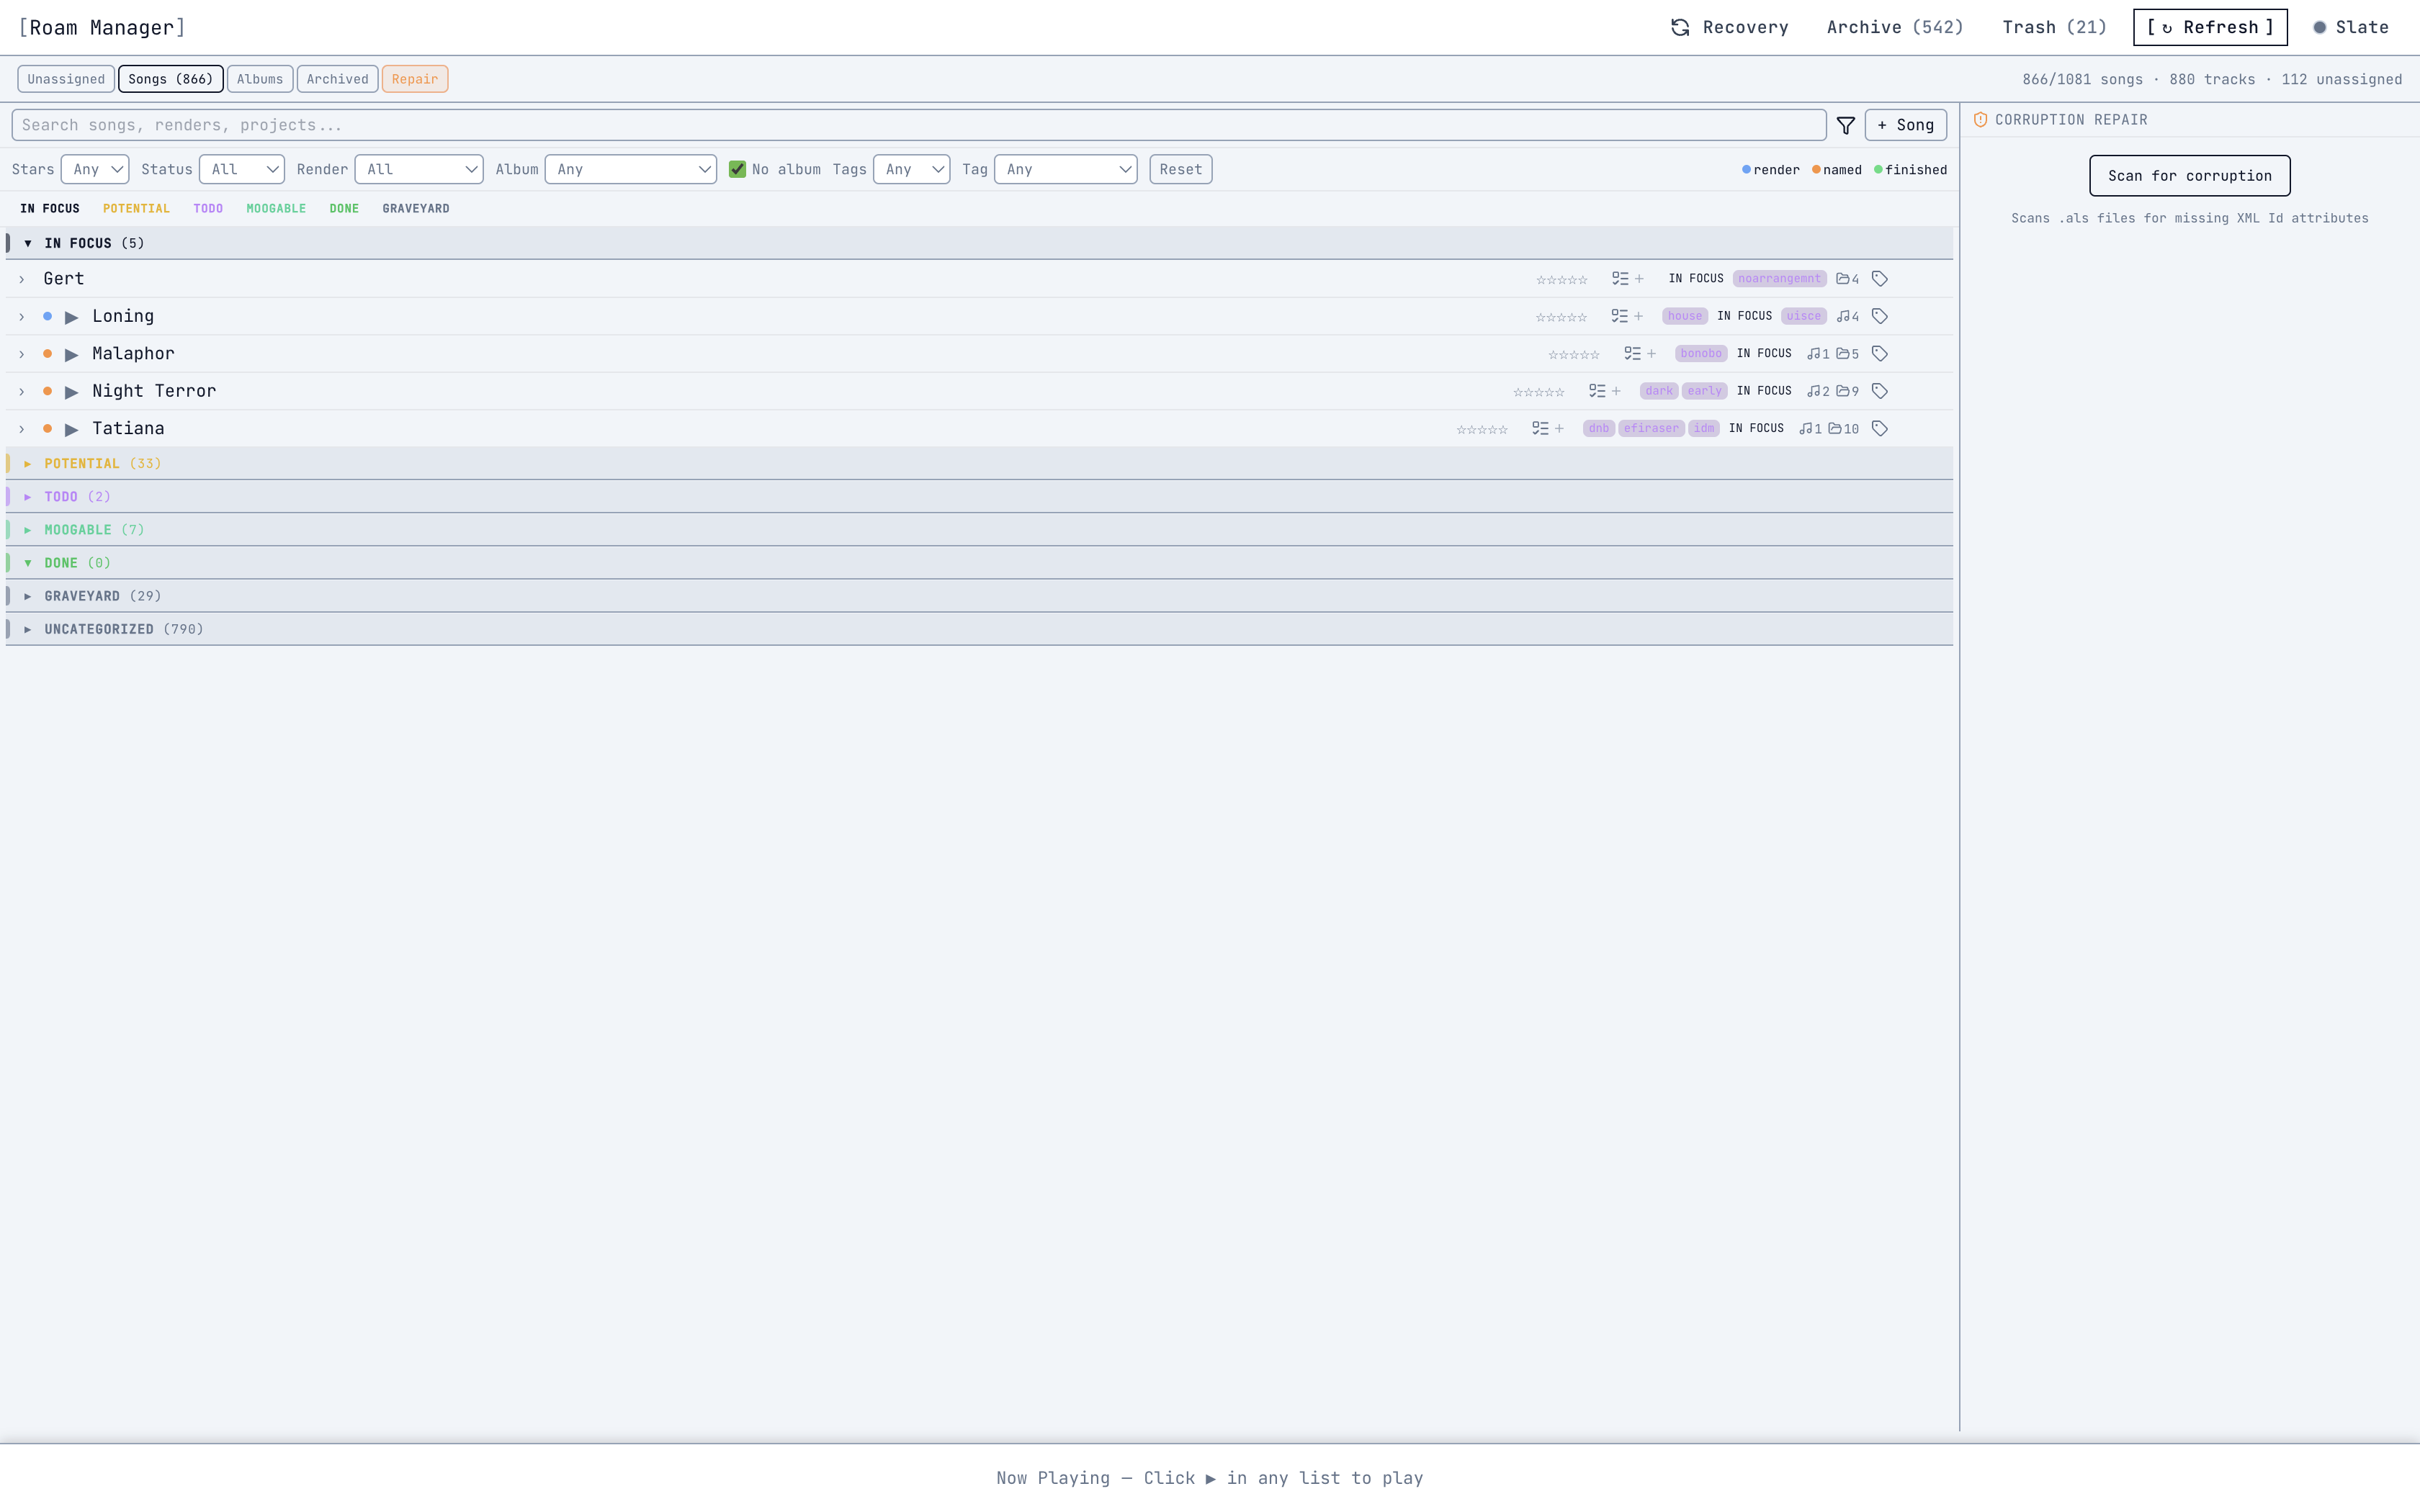Expand the POTENTIAL (33) section

(27, 463)
